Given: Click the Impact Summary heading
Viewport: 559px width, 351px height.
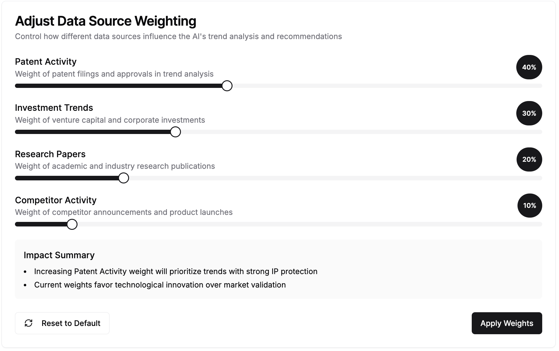Looking at the screenshot, I should (59, 255).
